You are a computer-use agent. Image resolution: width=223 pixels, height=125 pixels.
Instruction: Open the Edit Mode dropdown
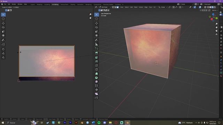[105, 7]
